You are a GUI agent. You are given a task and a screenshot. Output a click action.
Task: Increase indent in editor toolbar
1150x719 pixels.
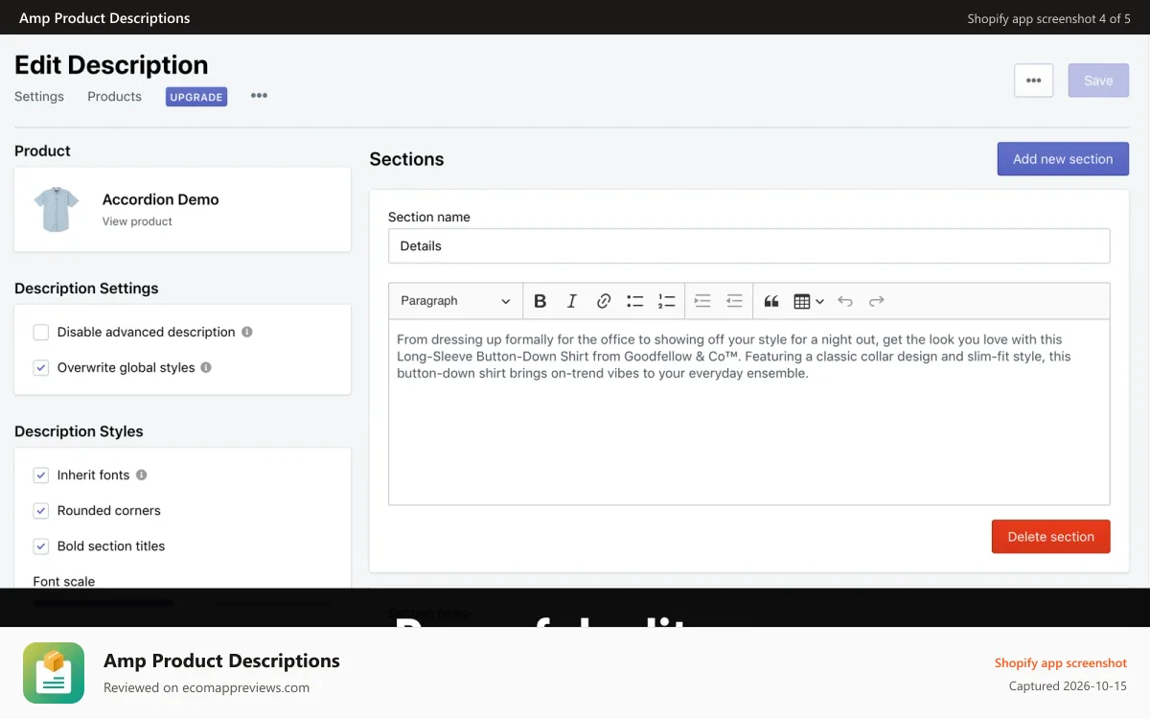tap(702, 301)
